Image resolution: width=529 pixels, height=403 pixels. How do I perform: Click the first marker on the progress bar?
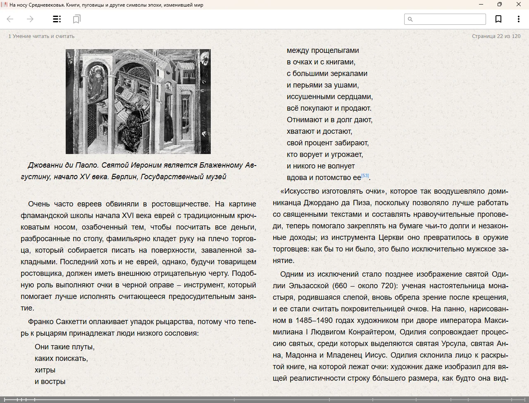[x=5, y=399]
